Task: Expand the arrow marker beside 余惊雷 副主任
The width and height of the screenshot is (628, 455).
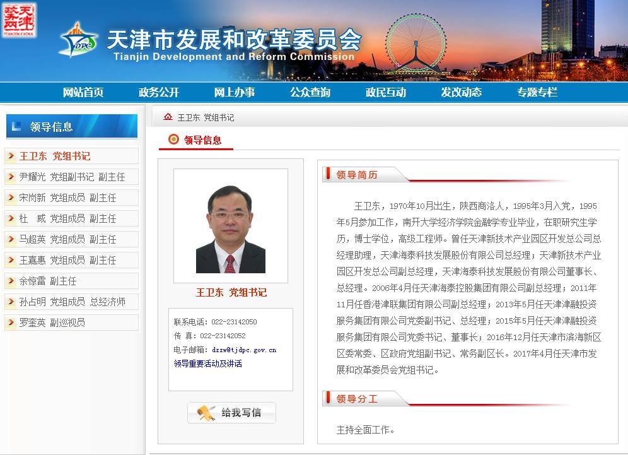Action: (x=10, y=281)
